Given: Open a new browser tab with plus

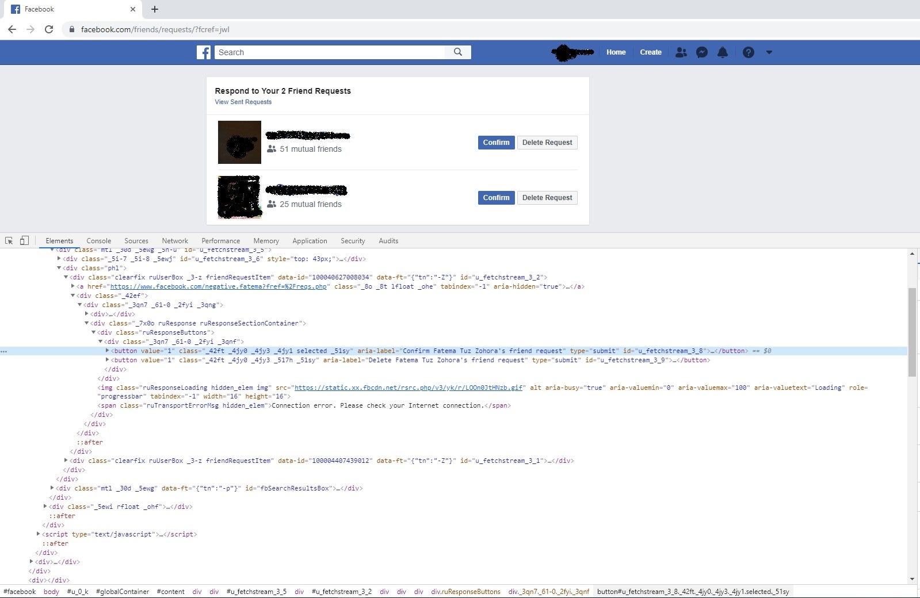Looking at the screenshot, I should coord(155,9).
